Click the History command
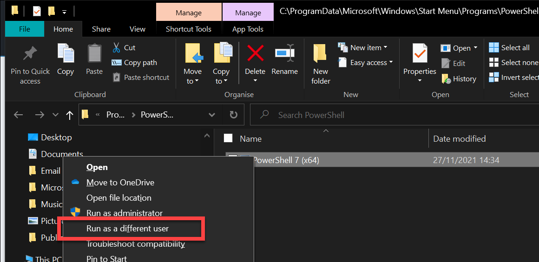 [x=459, y=79]
